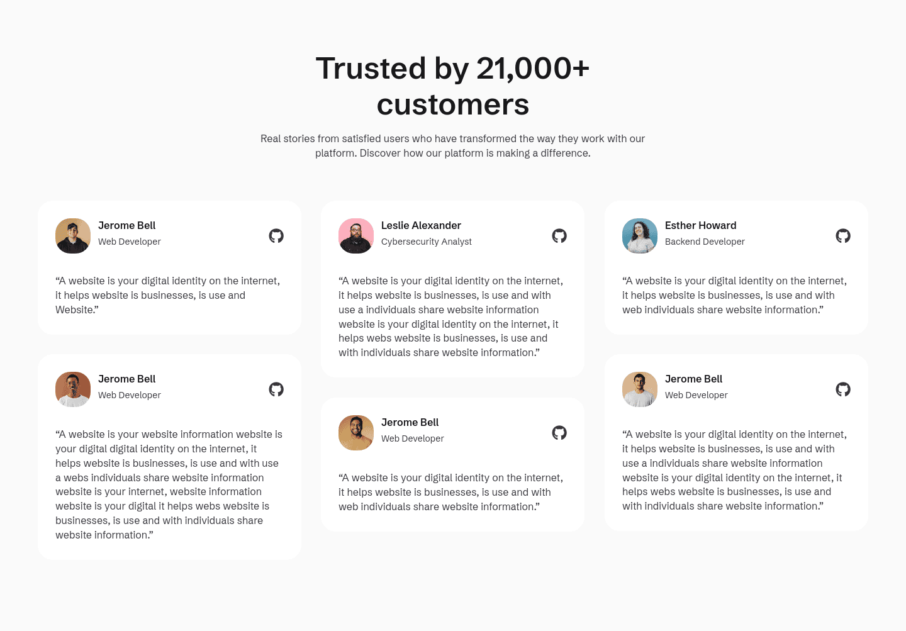Click GitHub icon in card below Esther Howard's
Image resolution: width=906 pixels, height=631 pixels.
click(843, 389)
